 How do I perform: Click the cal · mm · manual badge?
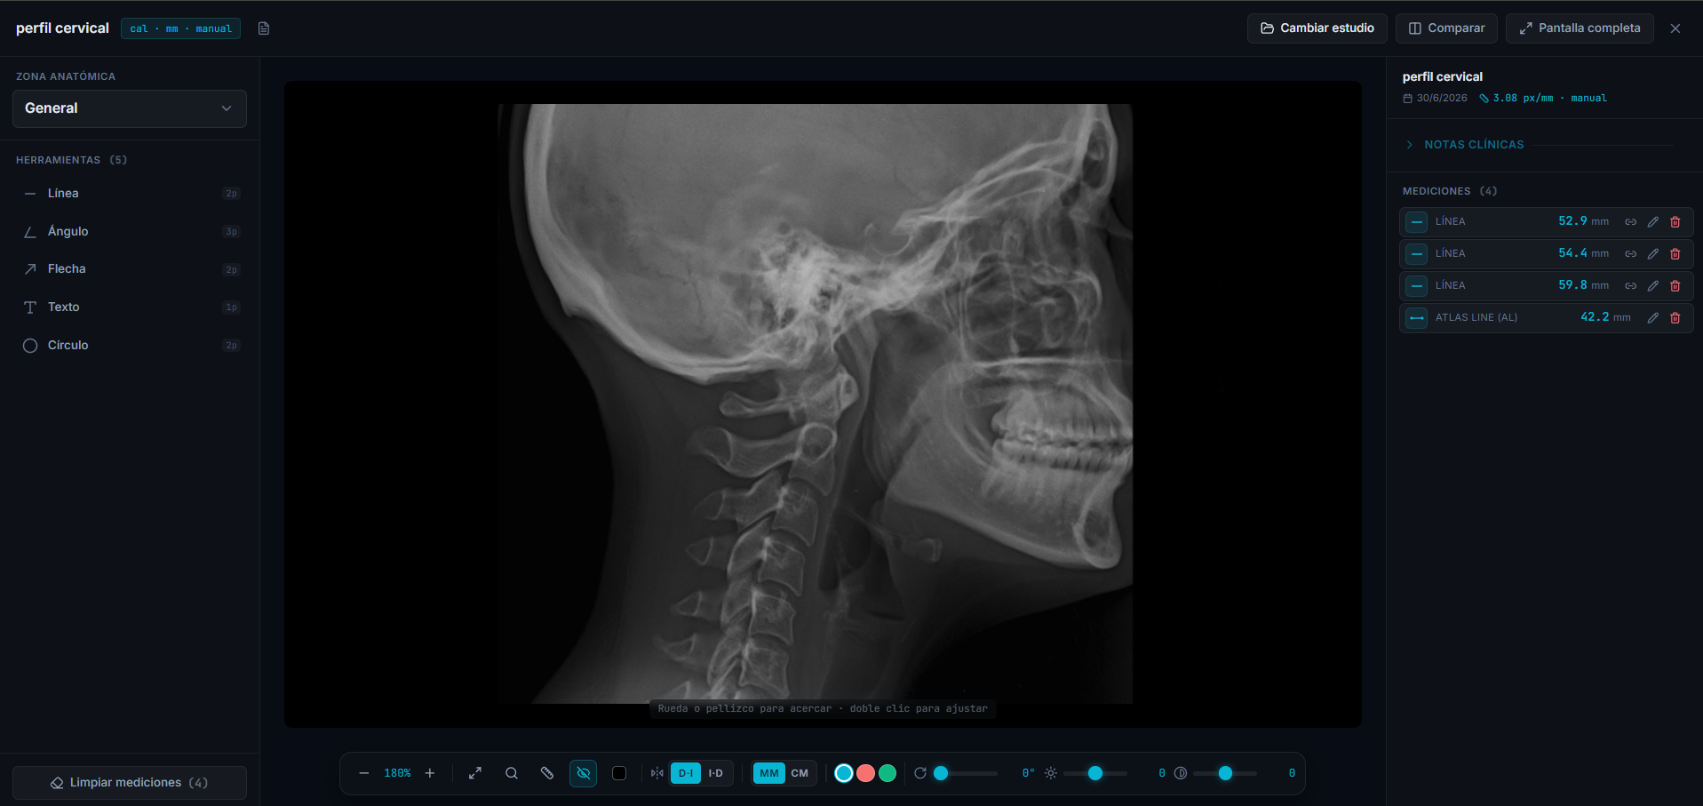point(180,28)
